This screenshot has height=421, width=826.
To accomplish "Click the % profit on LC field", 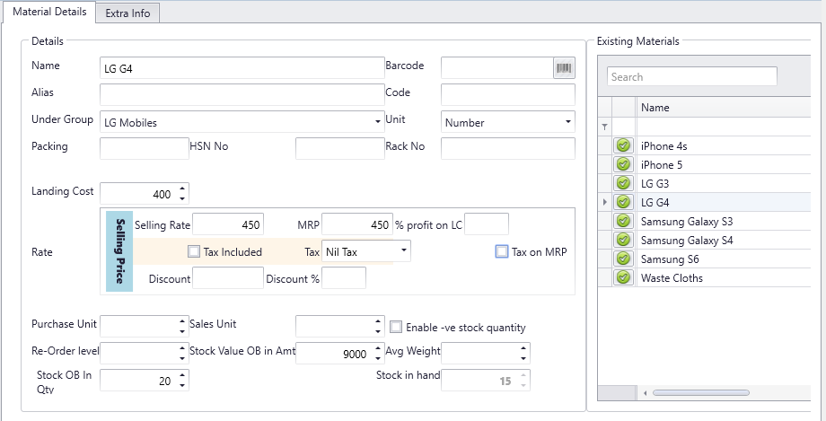I will click(487, 224).
